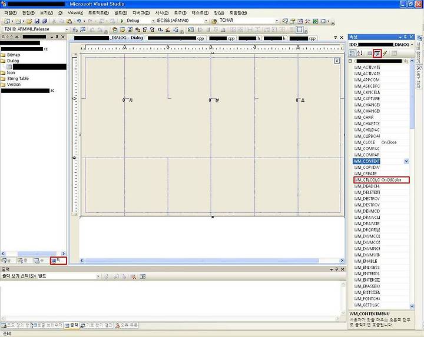Open the IDD_ DIALOG object dropdown in Properties
The width and height of the screenshot is (424, 337).
pyautogui.click(x=412, y=45)
